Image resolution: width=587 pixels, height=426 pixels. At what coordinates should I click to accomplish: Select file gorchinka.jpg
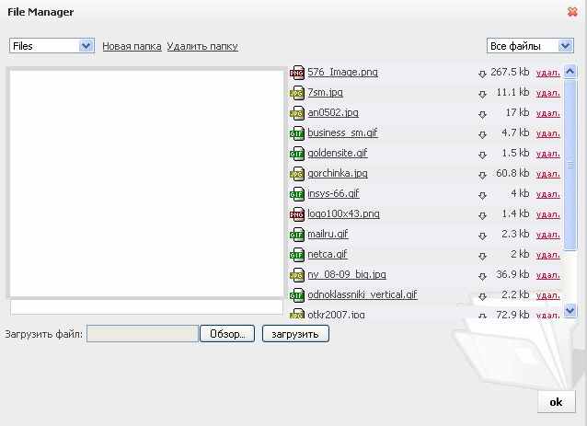pos(338,173)
